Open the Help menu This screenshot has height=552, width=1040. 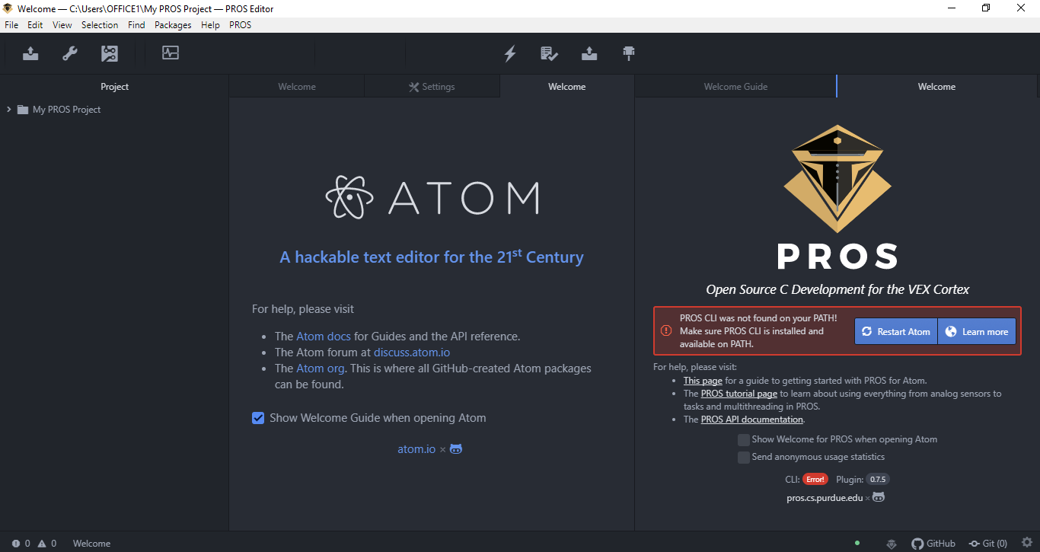tap(210, 25)
